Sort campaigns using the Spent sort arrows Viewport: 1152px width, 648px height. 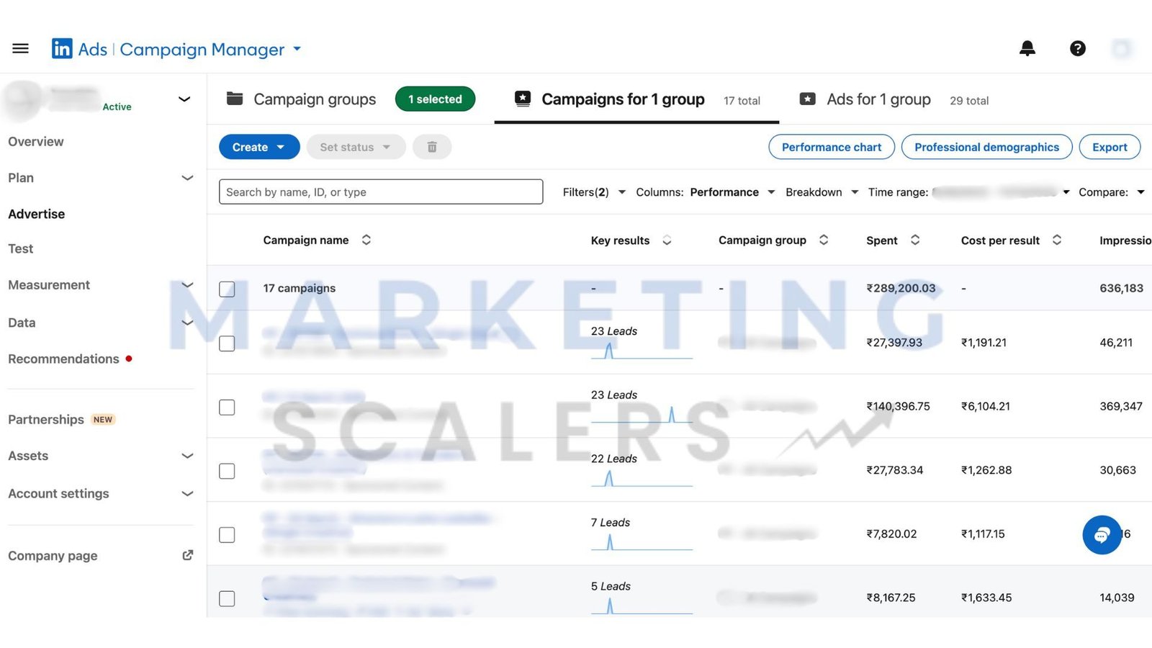(x=916, y=240)
